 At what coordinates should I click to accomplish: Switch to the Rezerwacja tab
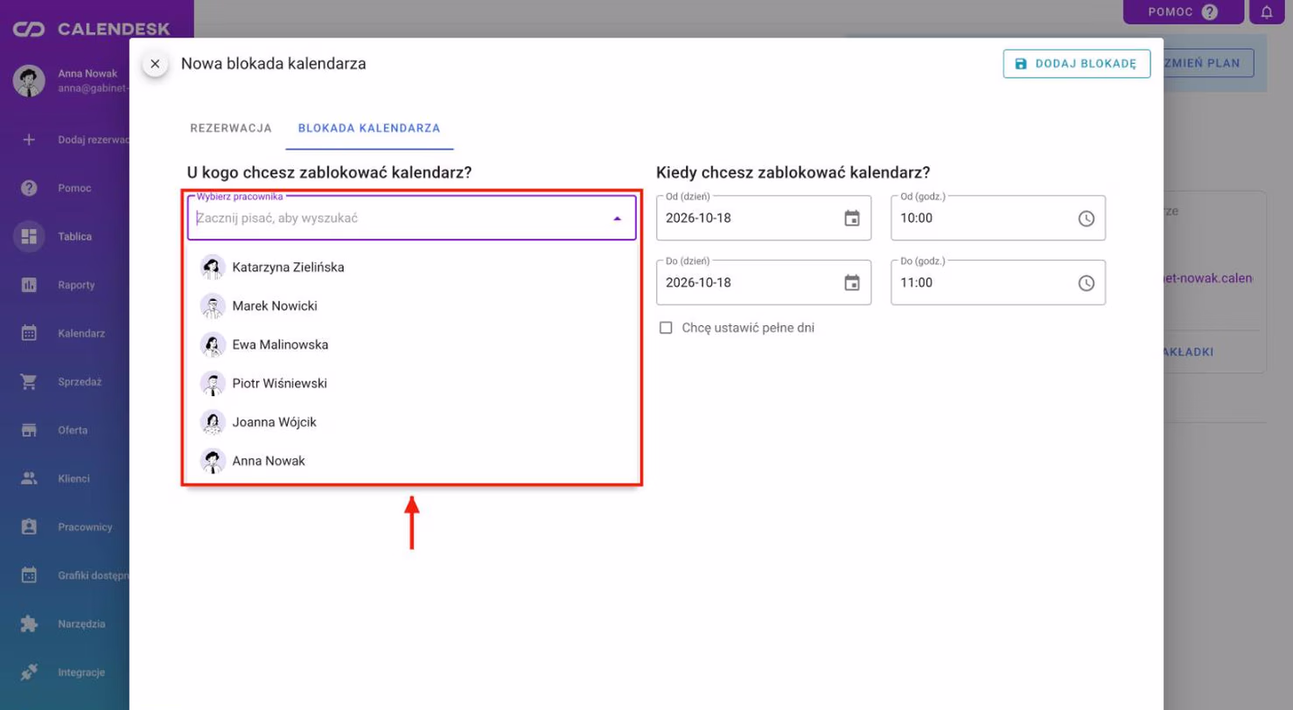[231, 128]
